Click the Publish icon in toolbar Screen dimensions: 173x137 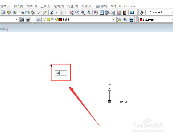point(8,13)
